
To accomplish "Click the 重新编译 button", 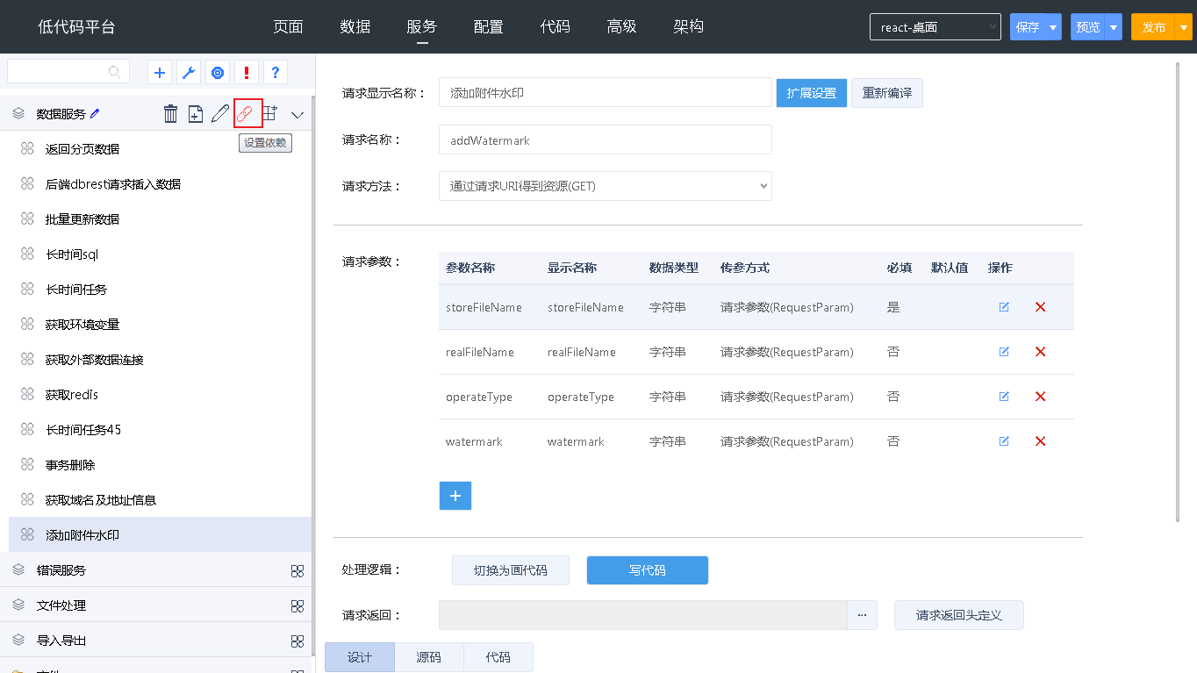I will (x=887, y=93).
